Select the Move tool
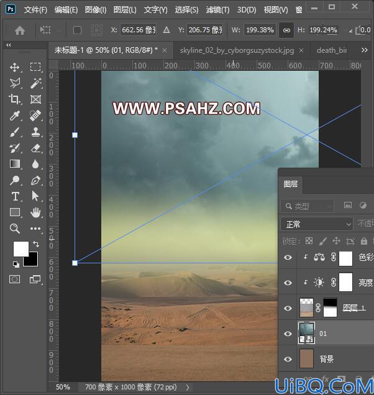Viewport: 374px width, 395px height. point(15,67)
